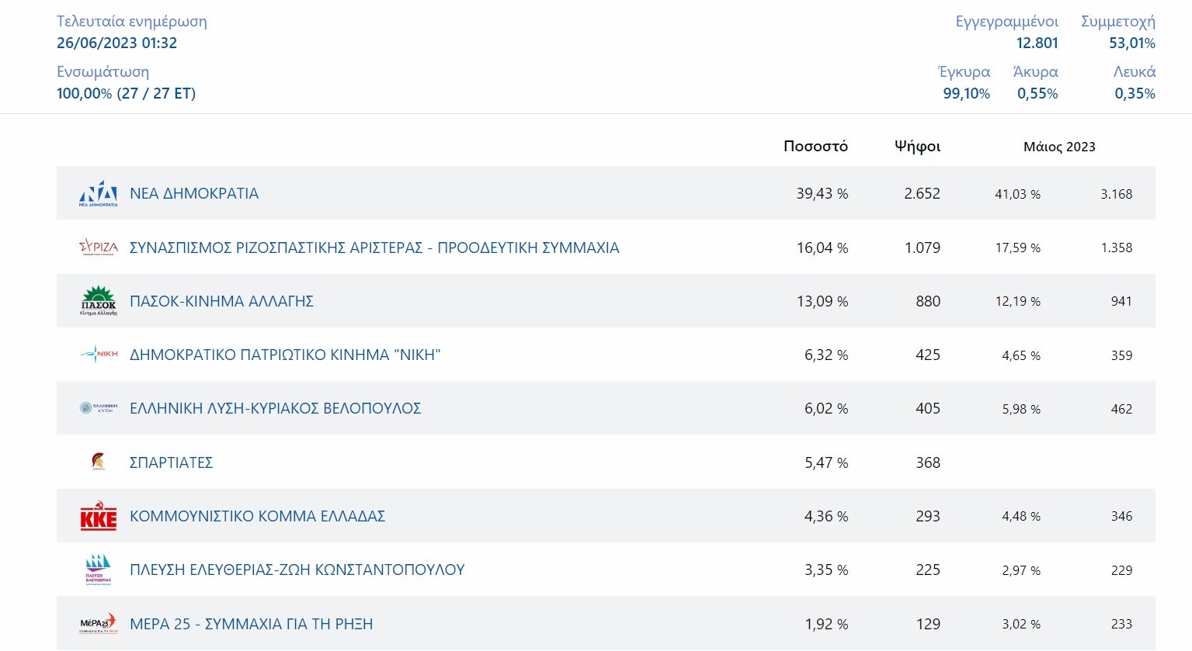Viewport: 1192px width, 651px height.
Task: Click the Συμμετοχή label
Action: pyautogui.click(x=1118, y=22)
